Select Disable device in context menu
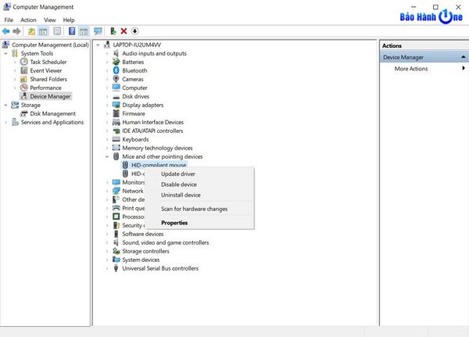The height and width of the screenshot is (337, 469). coord(179,185)
